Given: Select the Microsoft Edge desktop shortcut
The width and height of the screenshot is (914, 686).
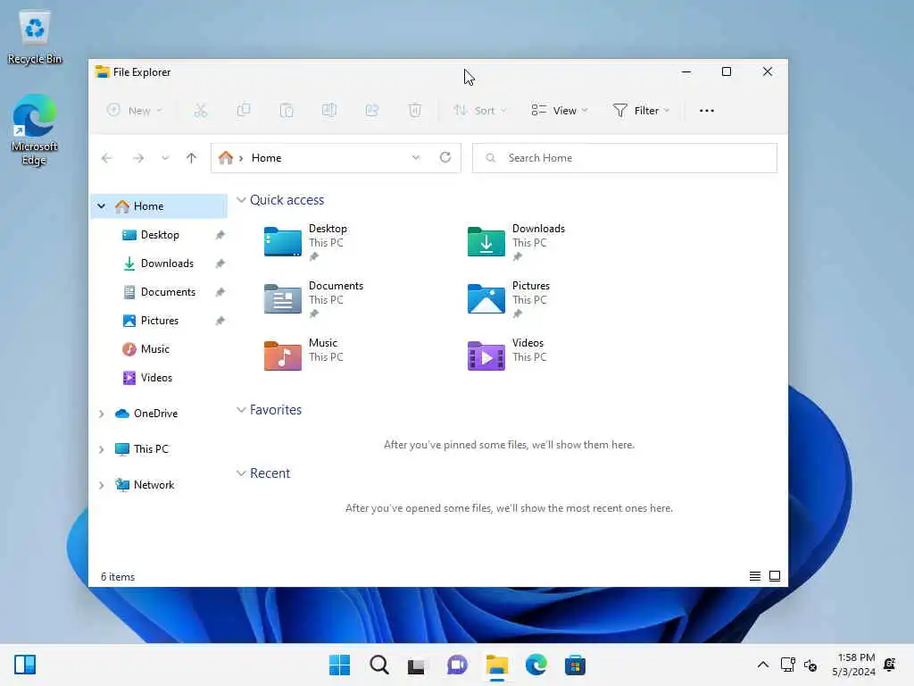Looking at the screenshot, I should [35, 130].
